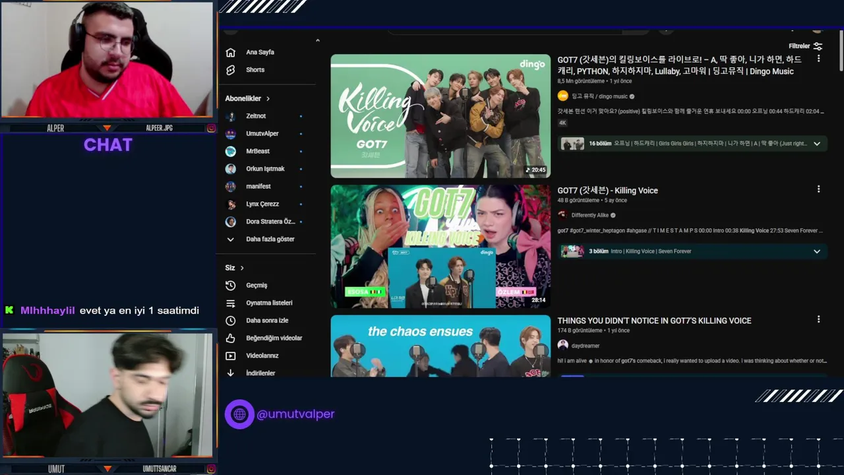Screen dimensions: 844x475
Task: Open 'the chaos ensues' video thumbnail
Action: tap(440, 346)
